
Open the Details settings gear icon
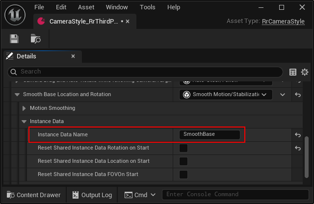[x=305, y=72]
